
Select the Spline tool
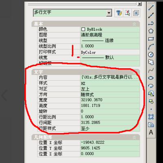151,70
